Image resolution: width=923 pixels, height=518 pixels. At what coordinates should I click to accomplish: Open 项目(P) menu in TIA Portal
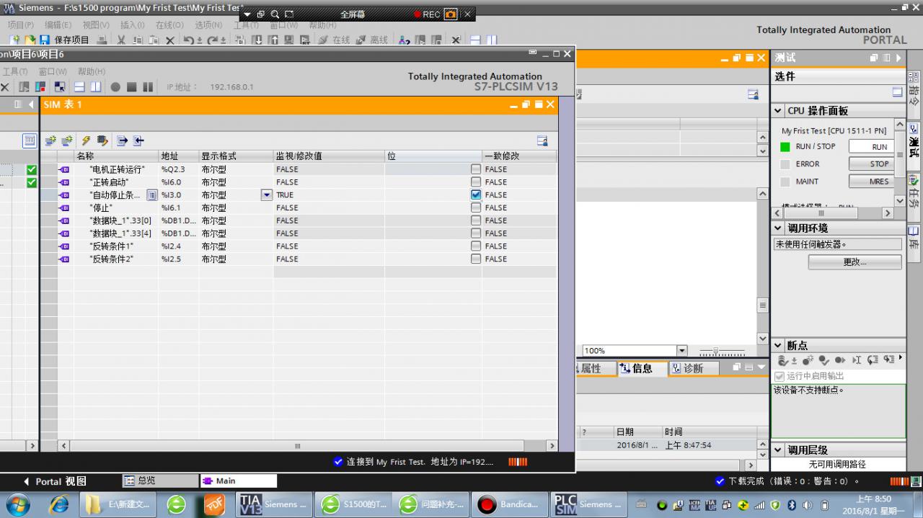(20, 24)
